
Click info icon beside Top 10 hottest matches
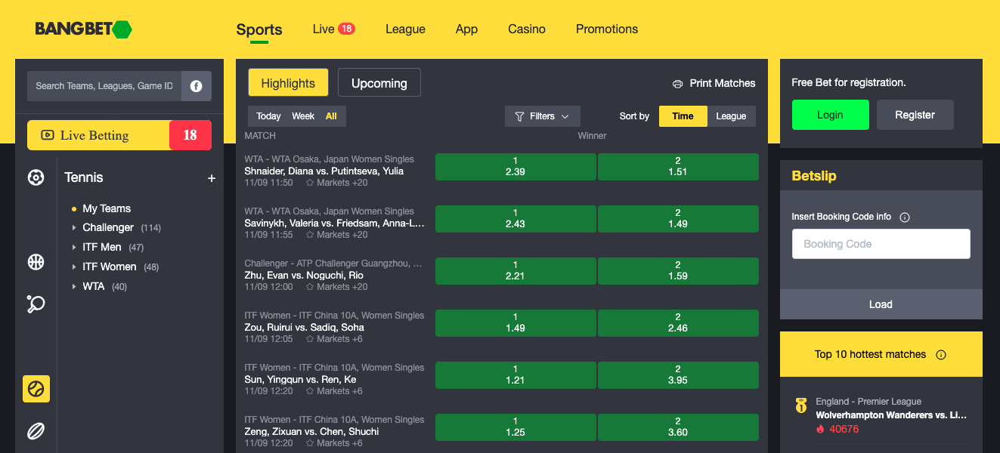pos(941,355)
